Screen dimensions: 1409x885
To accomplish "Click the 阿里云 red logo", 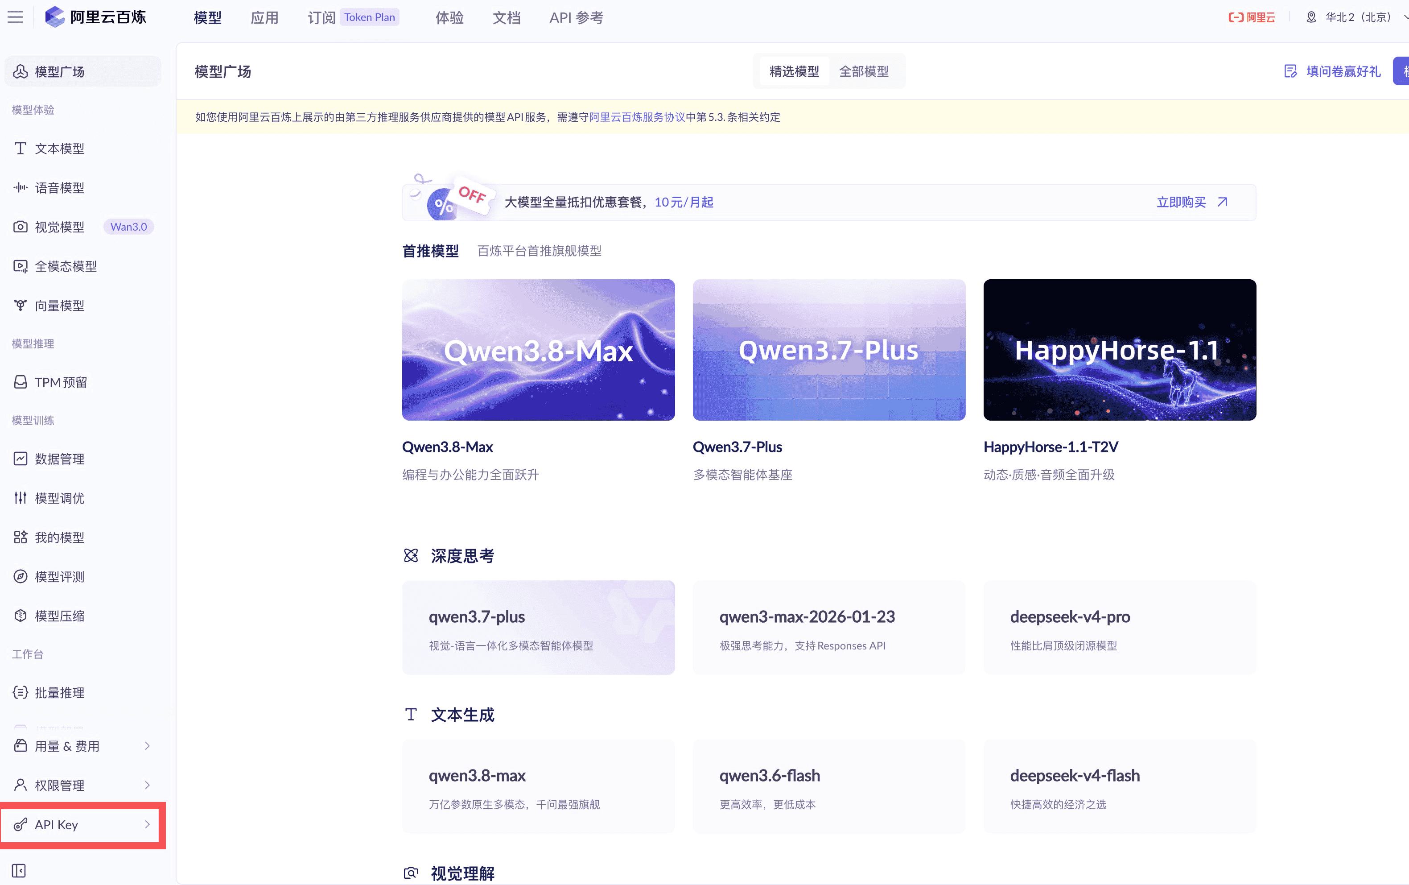I will point(1252,17).
